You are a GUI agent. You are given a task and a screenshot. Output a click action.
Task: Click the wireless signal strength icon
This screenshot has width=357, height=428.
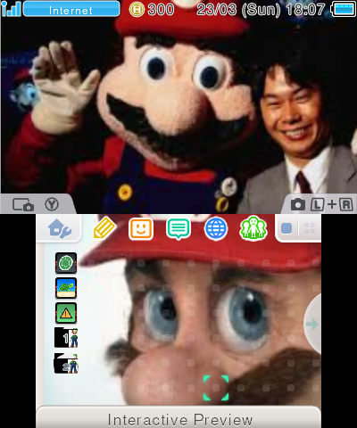click(11, 9)
